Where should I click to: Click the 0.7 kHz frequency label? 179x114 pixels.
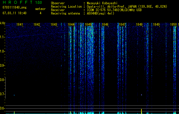(x=2, y=94)
